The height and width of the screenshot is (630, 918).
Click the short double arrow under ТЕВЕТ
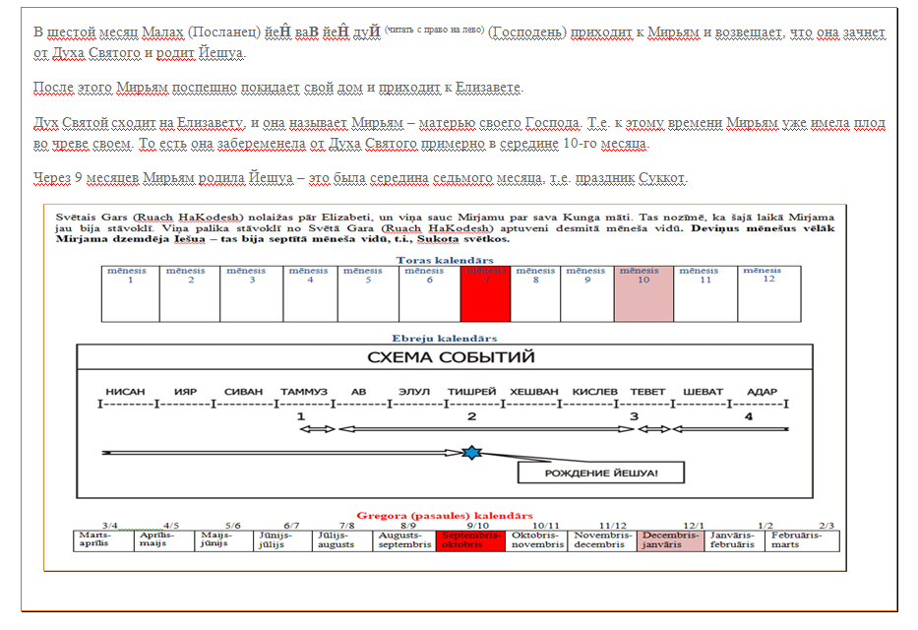click(x=653, y=429)
